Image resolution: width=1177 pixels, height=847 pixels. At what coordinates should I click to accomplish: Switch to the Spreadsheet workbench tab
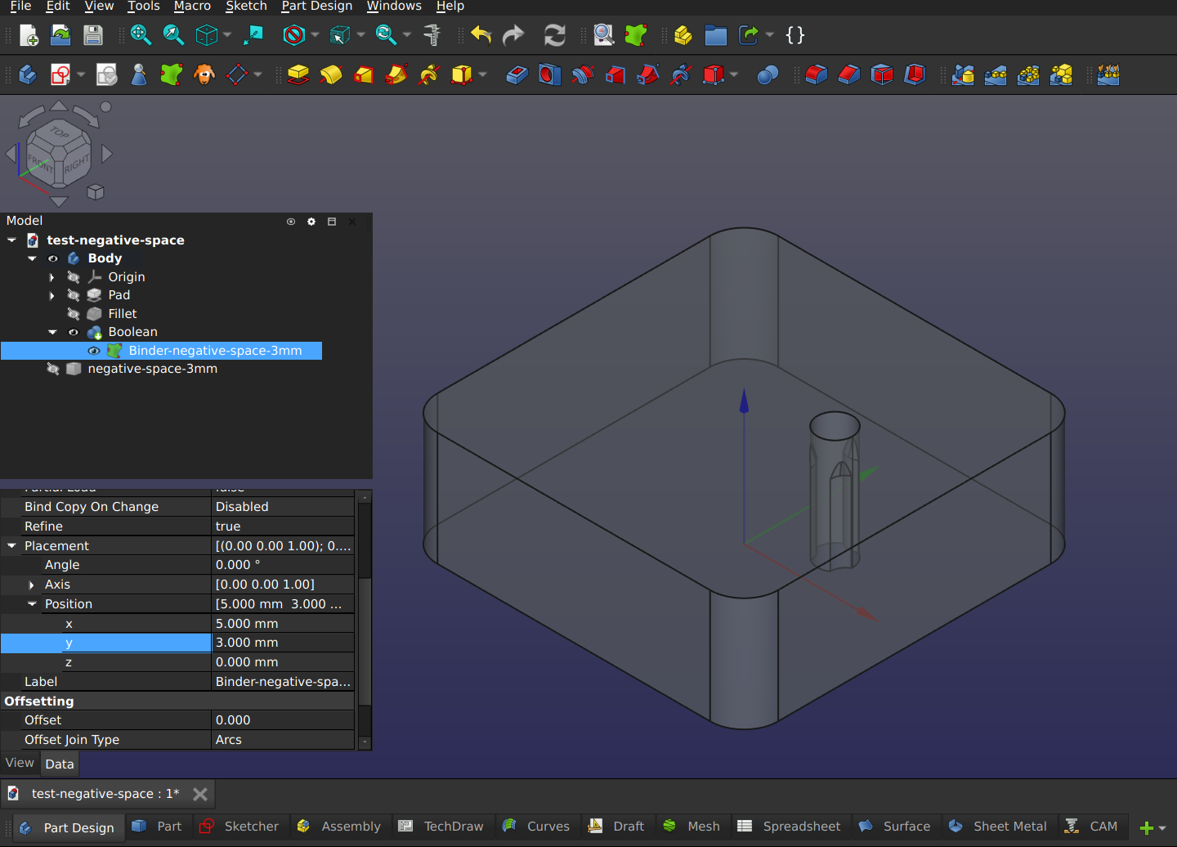[x=789, y=827]
